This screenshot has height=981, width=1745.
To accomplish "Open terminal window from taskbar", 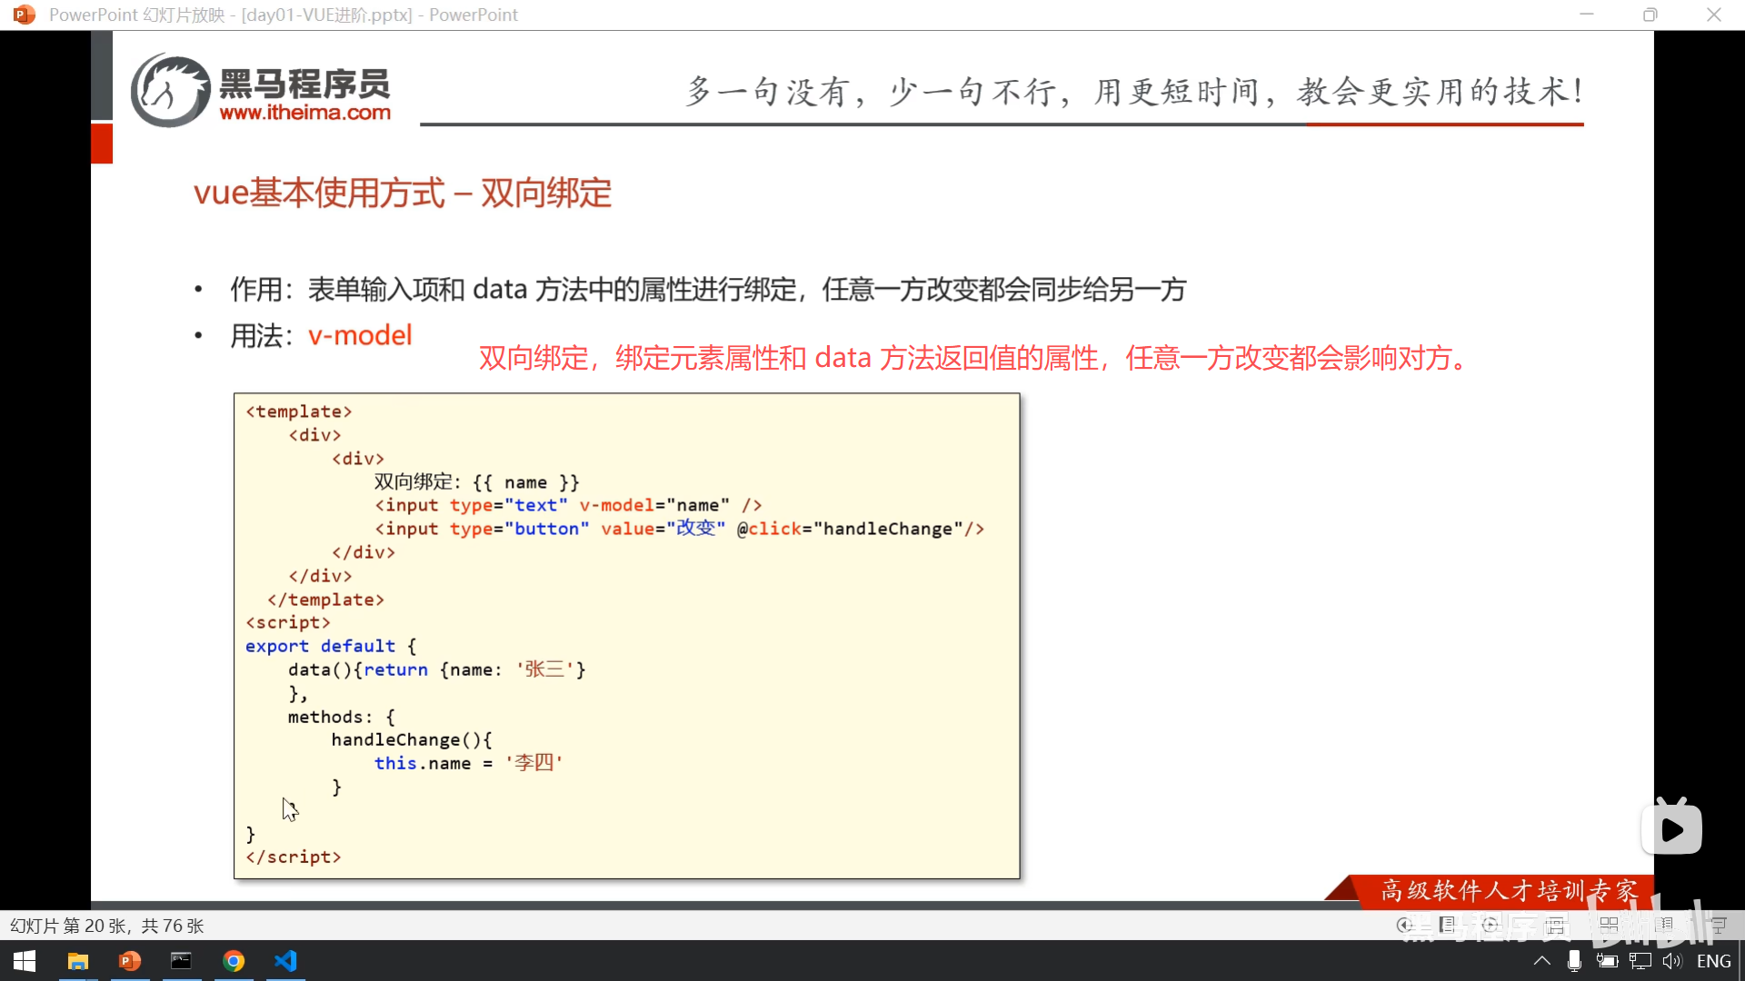I will pos(181,960).
